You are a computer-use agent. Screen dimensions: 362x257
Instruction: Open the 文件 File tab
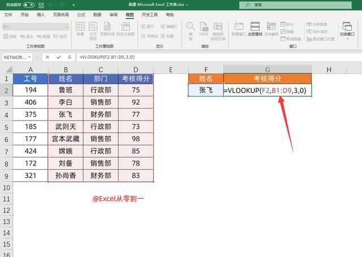(x=8, y=15)
